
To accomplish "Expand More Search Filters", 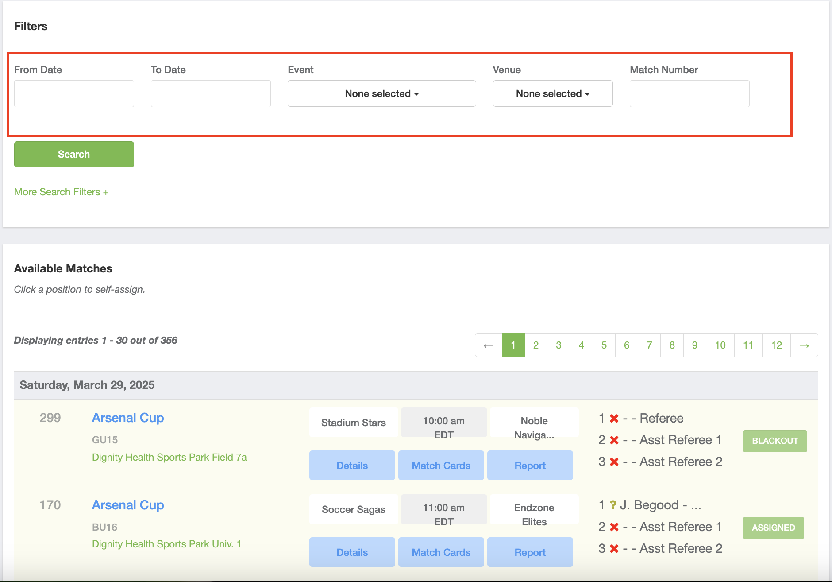I will [61, 192].
